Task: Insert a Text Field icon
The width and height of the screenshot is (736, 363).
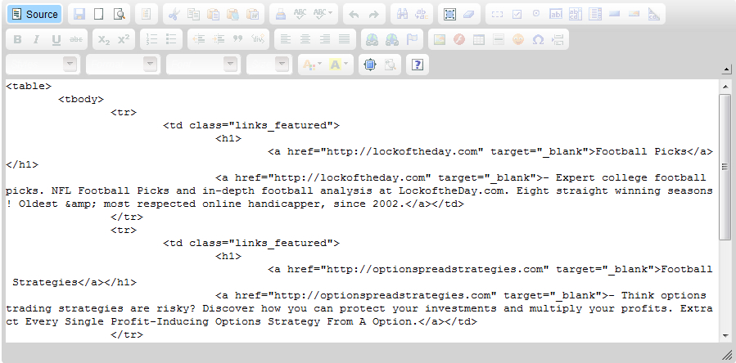Action: click(x=556, y=15)
